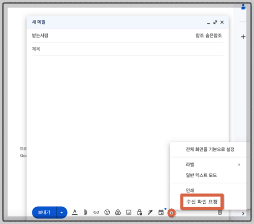Choose 전체 화면을 기본으로 설정 option
254x224 pixels.
pyautogui.click(x=210, y=149)
